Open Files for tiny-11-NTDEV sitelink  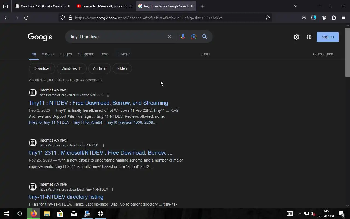click(x=49, y=122)
